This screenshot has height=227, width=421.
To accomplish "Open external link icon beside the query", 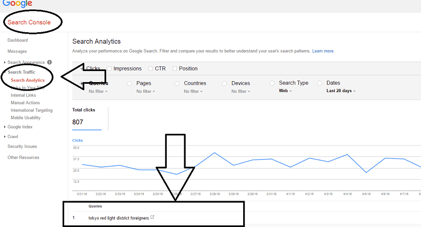I will click(x=153, y=218).
